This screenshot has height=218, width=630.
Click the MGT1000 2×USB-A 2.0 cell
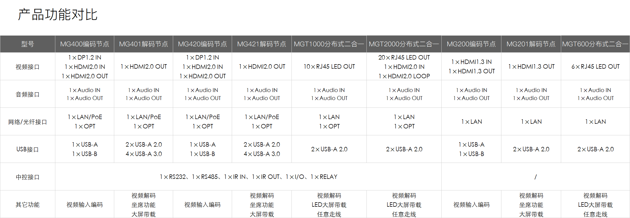329,149
